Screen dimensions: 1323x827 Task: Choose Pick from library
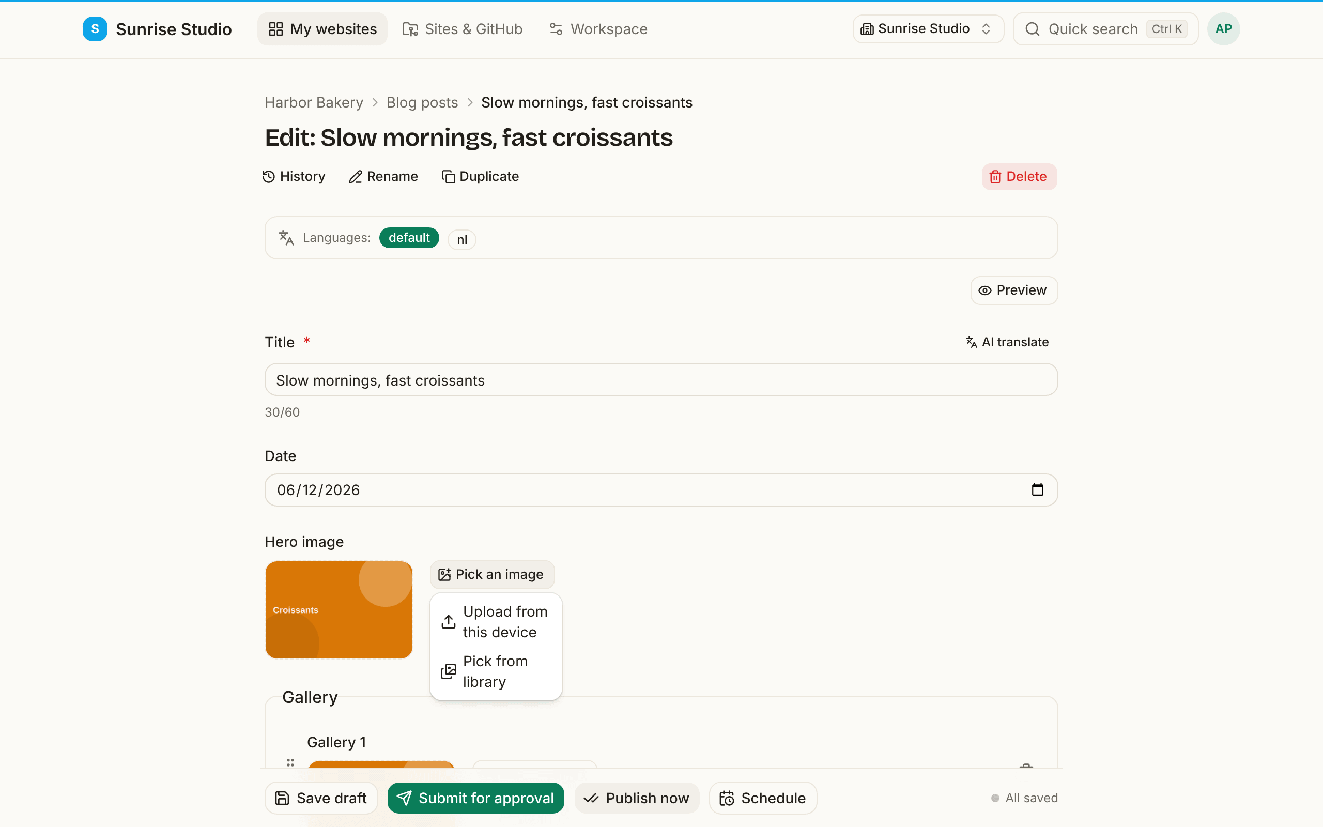click(x=496, y=671)
